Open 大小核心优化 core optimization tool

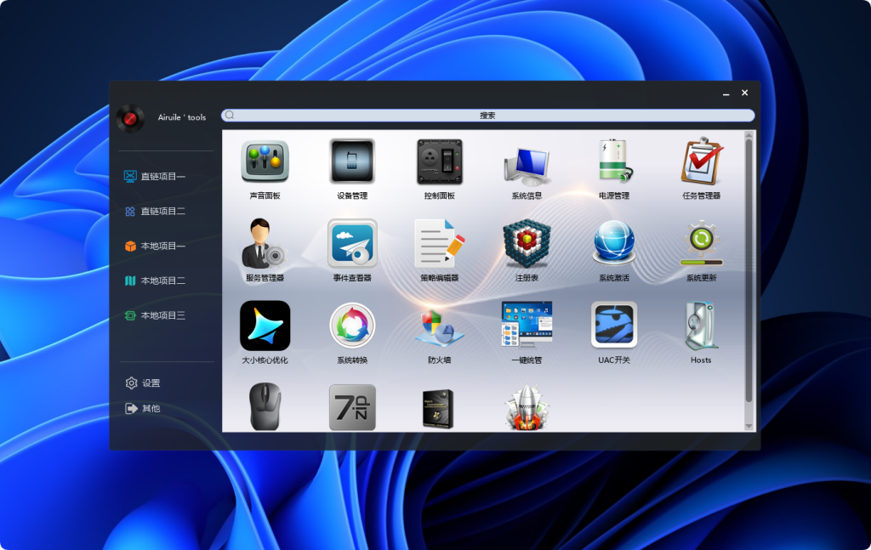point(265,326)
